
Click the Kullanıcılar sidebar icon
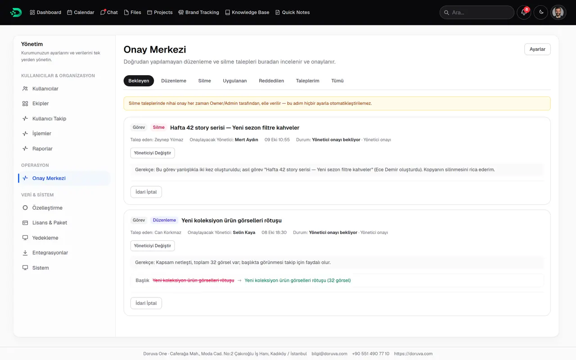click(x=25, y=89)
